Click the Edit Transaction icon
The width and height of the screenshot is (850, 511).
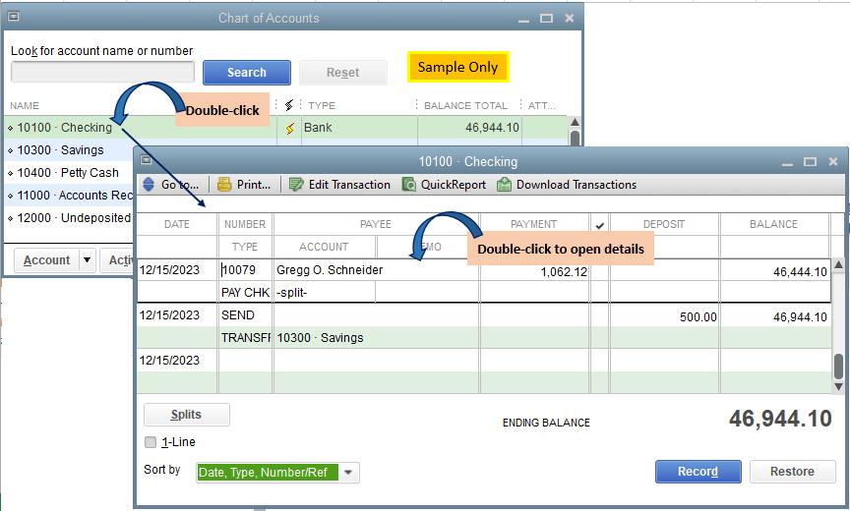pyautogui.click(x=296, y=185)
